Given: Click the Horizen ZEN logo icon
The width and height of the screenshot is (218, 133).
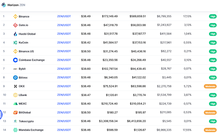Looking at the screenshot, I should click(4, 5).
